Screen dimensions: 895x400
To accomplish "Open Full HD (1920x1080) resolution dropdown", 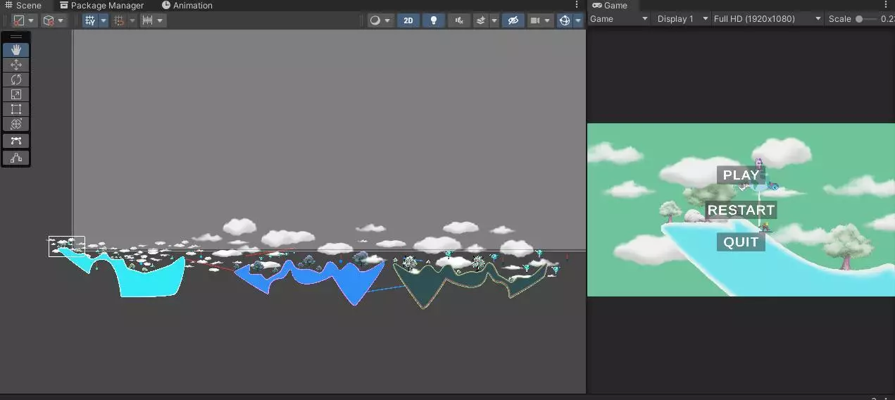I will click(x=767, y=19).
